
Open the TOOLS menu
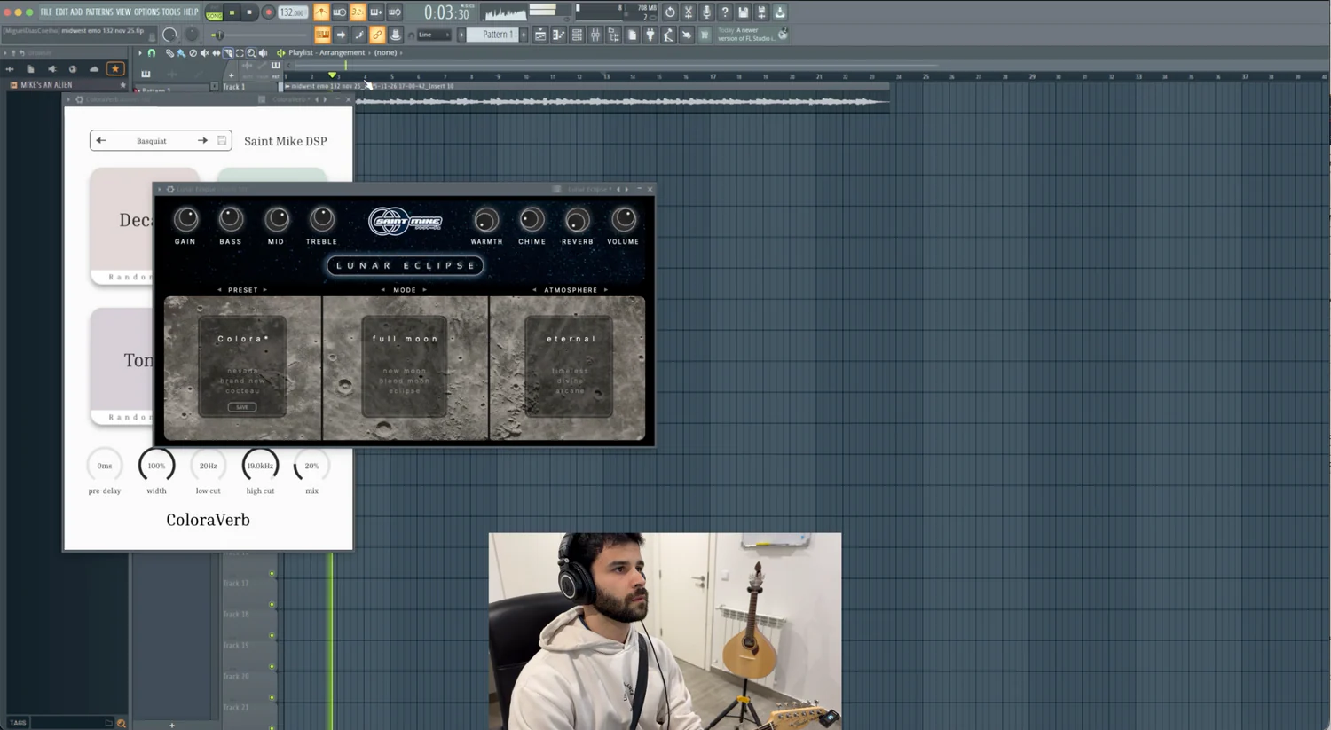[170, 12]
